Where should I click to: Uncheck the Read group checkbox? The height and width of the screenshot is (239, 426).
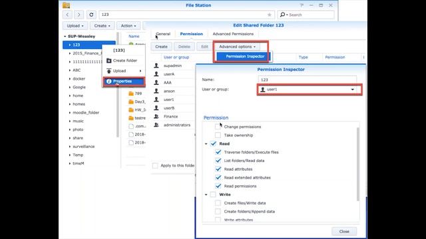(213, 143)
